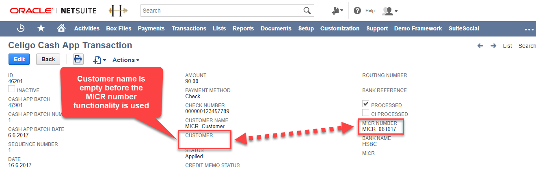This screenshot has width=536, height=176.
Task: Open the Search link beside List
Action: click(527, 46)
